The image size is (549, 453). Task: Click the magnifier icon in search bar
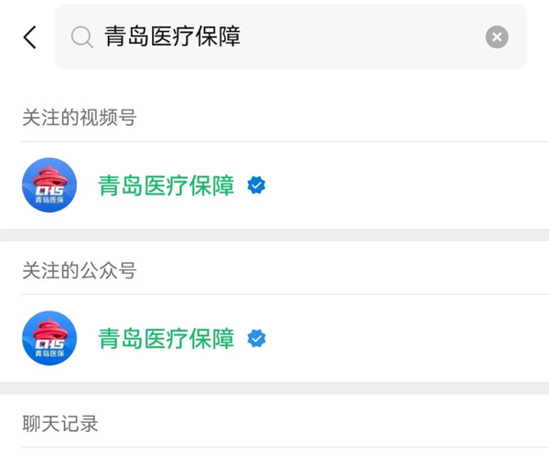coord(81,37)
